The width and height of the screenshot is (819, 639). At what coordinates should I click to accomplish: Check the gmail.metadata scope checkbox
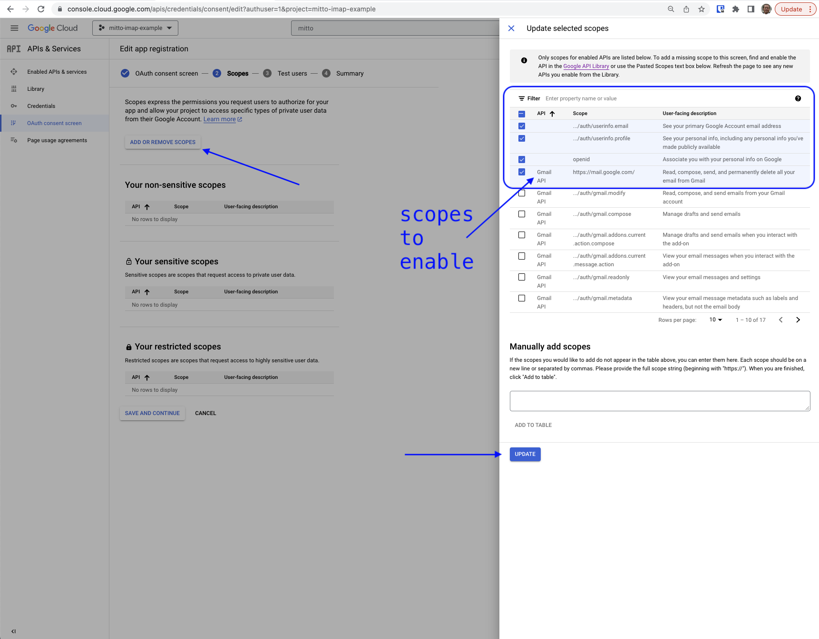pos(522,298)
